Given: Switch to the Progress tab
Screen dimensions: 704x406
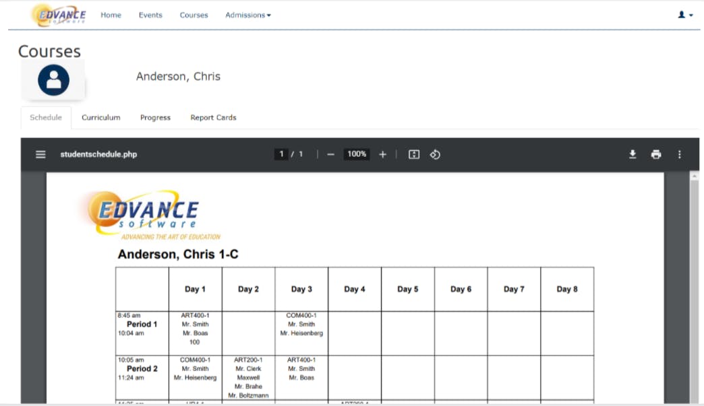Looking at the screenshot, I should (x=155, y=117).
